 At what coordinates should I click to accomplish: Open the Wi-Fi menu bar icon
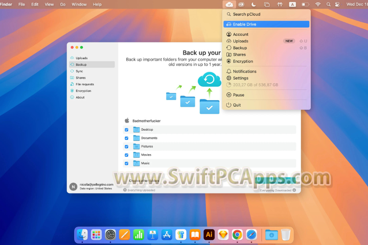pos(318,5)
